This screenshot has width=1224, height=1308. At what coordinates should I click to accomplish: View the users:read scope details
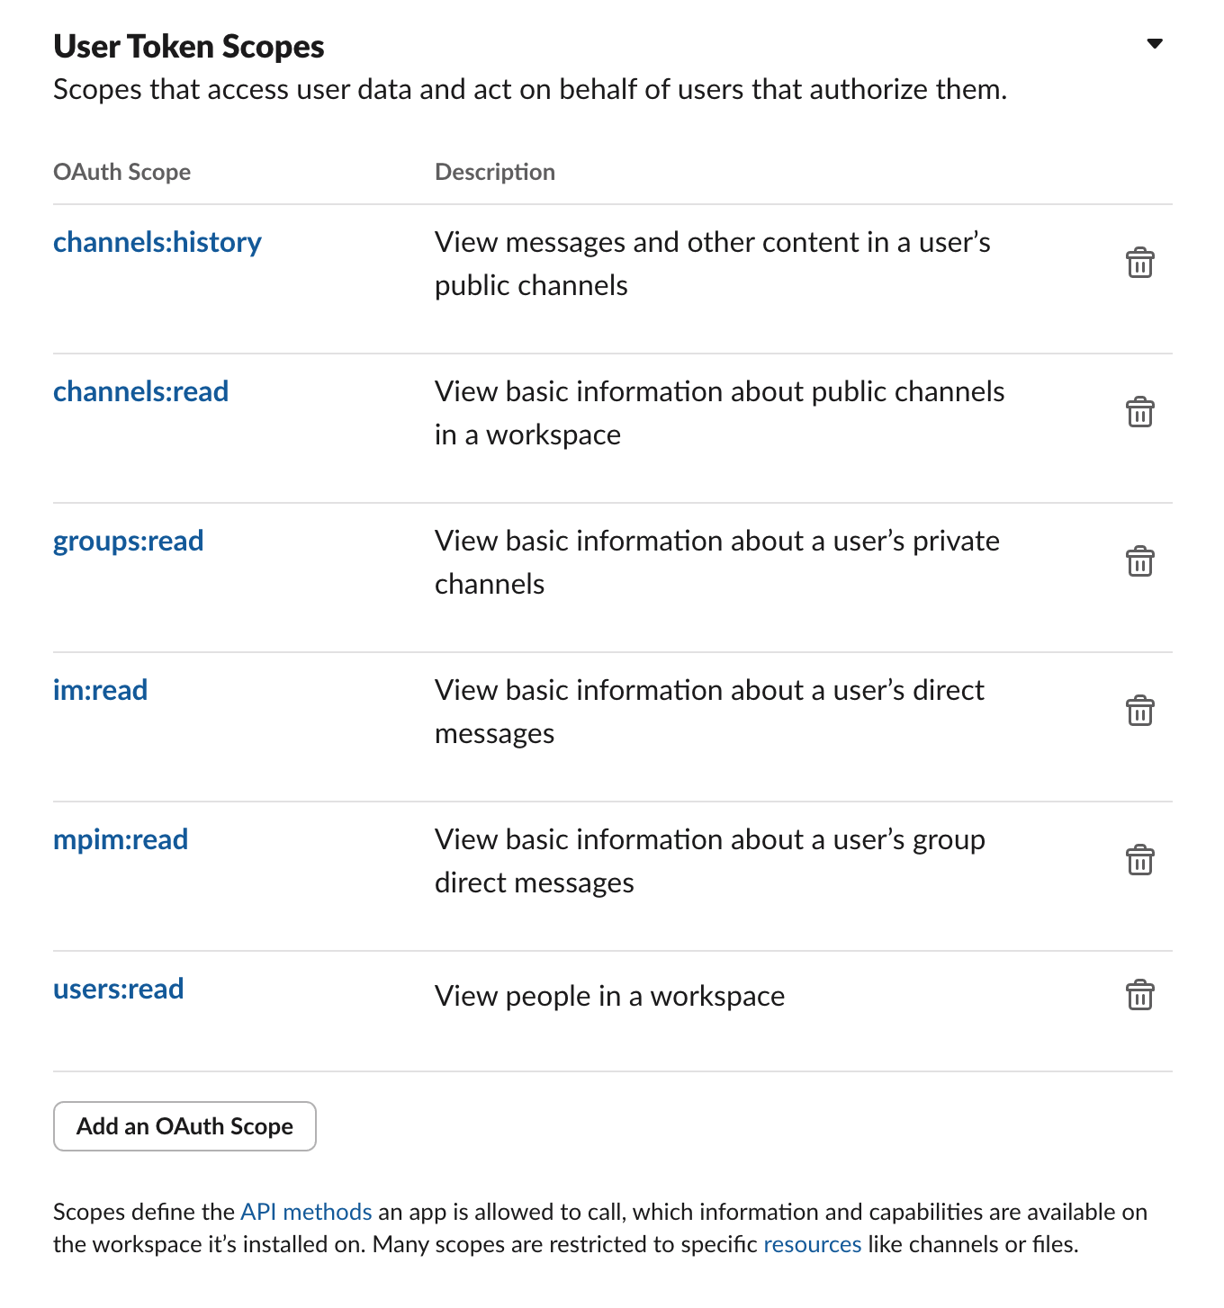pyautogui.click(x=118, y=989)
